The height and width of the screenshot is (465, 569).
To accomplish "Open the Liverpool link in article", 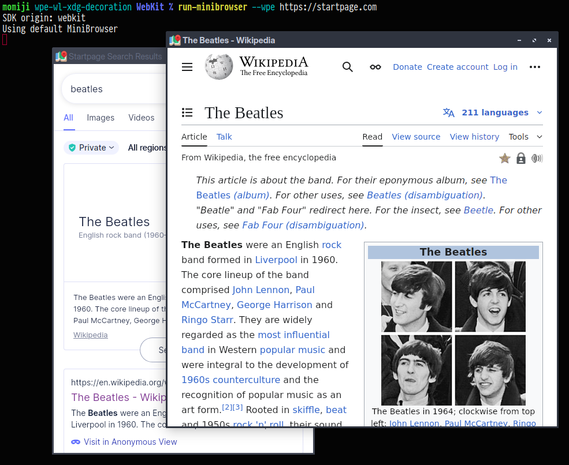I will click(276, 260).
